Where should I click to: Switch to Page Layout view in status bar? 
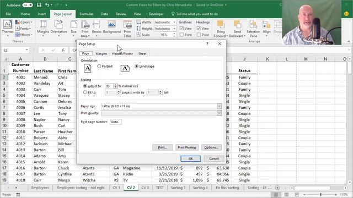point(286,194)
